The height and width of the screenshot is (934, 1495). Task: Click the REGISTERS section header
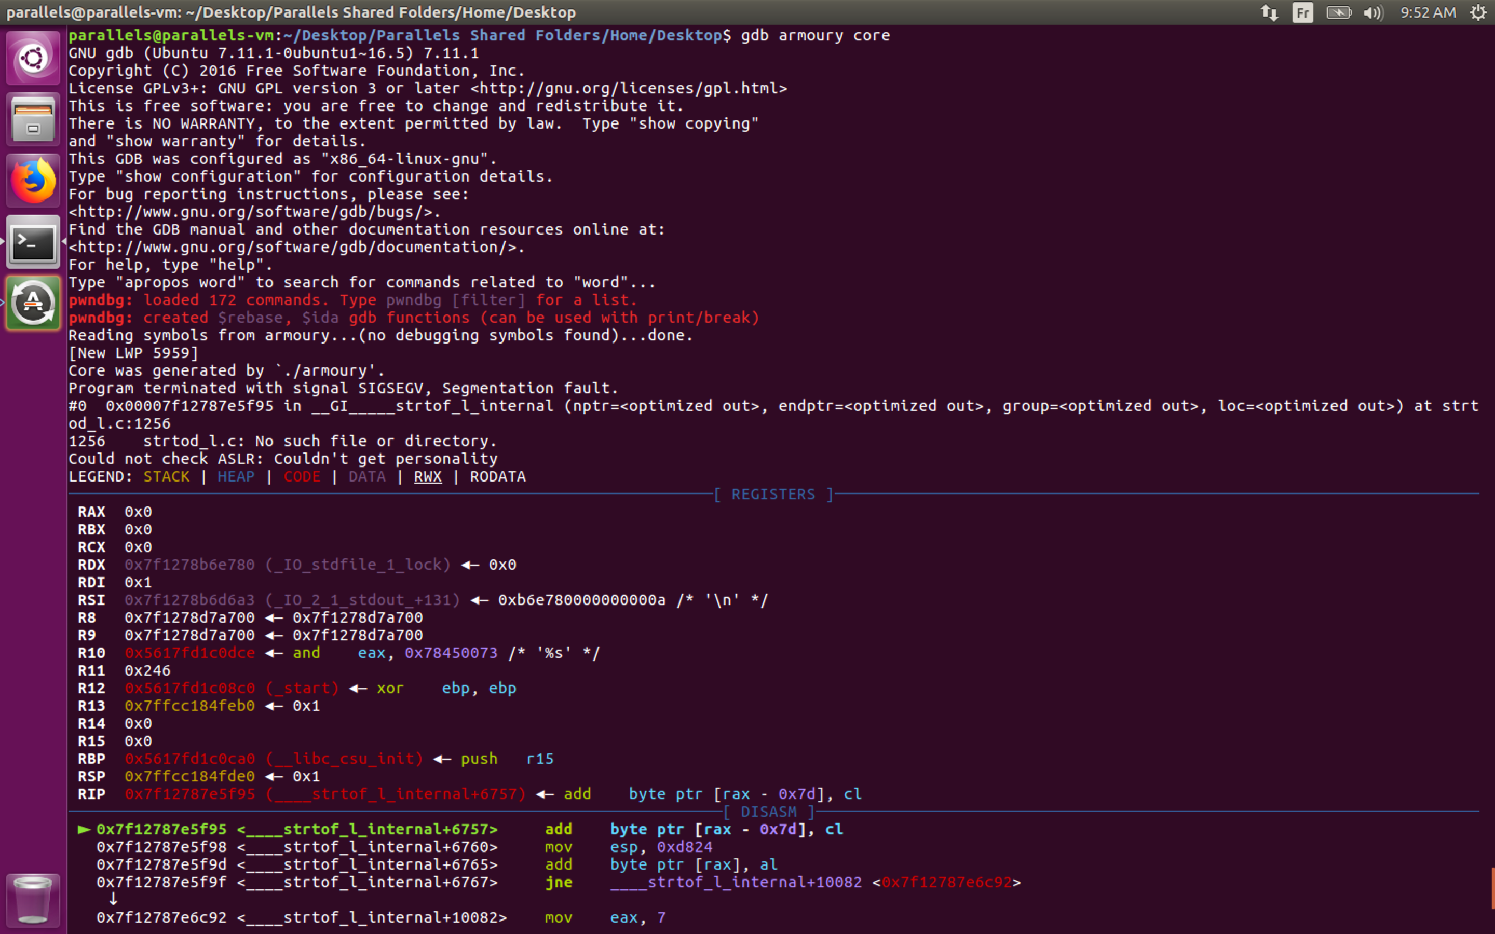click(x=773, y=494)
